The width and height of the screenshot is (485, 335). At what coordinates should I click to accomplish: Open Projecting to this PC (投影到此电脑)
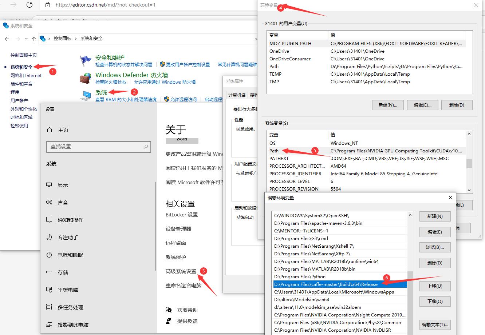pyautogui.click(x=73, y=324)
